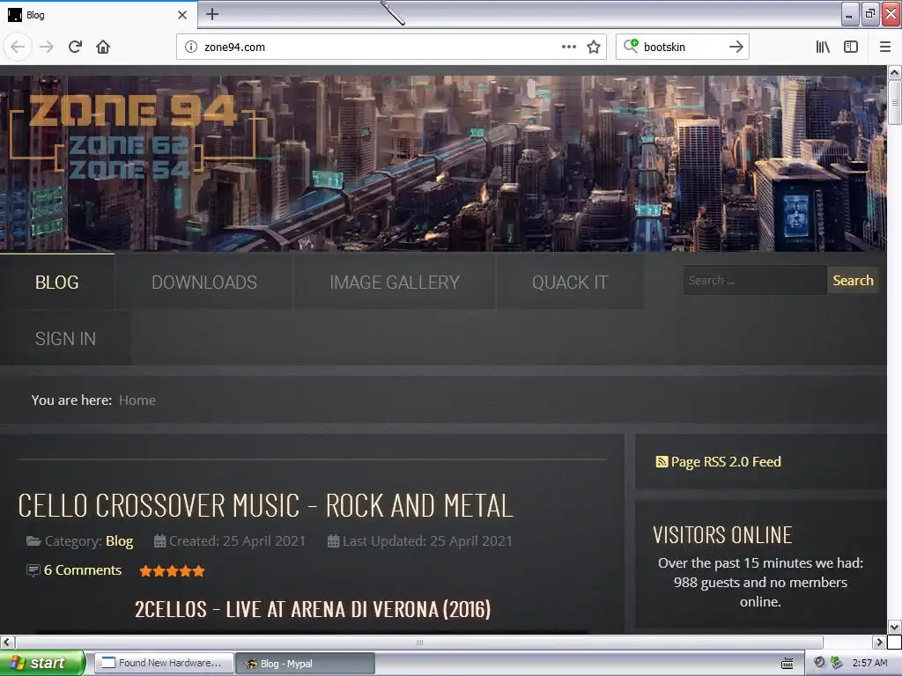Click the horizontal scrollbar left arrow
The width and height of the screenshot is (902, 676).
click(6, 642)
